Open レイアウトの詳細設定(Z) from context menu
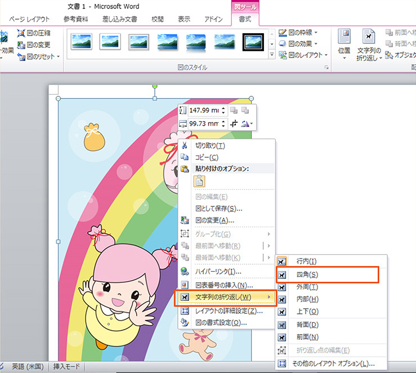Screen dimensions: 416x373 pyautogui.click(x=226, y=310)
